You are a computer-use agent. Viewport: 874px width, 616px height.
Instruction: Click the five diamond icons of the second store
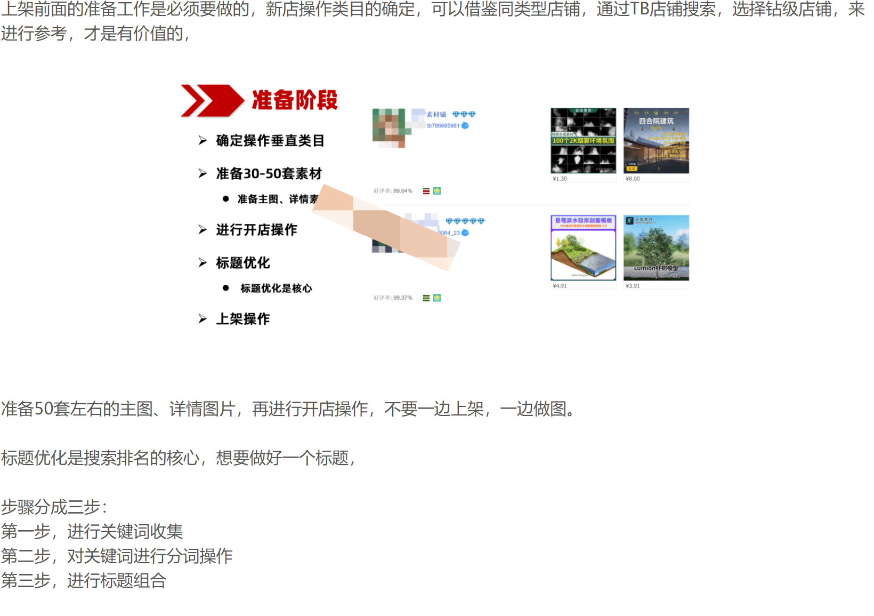pos(466,220)
